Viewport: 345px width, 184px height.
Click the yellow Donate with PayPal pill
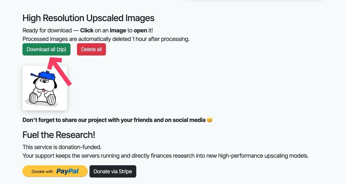[x=55, y=171]
